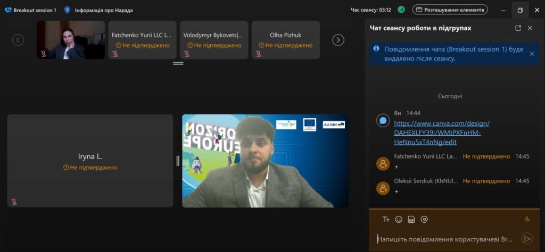Click the GIF icon in chat toolbar
Screen dimensions: 545x252
tap(411, 219)
